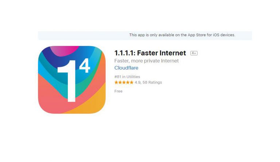Click the 4.9, 58 Ratings text

[148, 82]
